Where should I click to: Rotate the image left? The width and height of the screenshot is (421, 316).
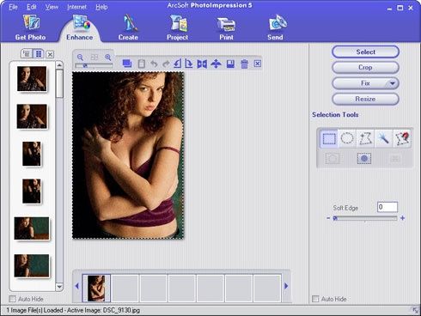178,64
